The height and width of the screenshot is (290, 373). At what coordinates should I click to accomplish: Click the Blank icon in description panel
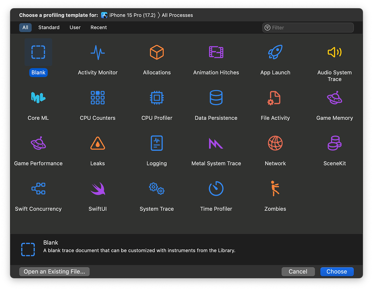[28, 249]
